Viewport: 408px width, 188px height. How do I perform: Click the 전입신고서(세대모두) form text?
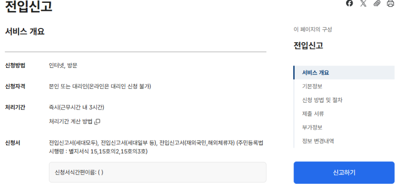pyautogui.click(x=74, y=143)
